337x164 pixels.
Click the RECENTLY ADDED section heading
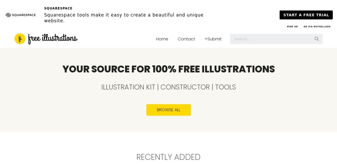point(168,157)
